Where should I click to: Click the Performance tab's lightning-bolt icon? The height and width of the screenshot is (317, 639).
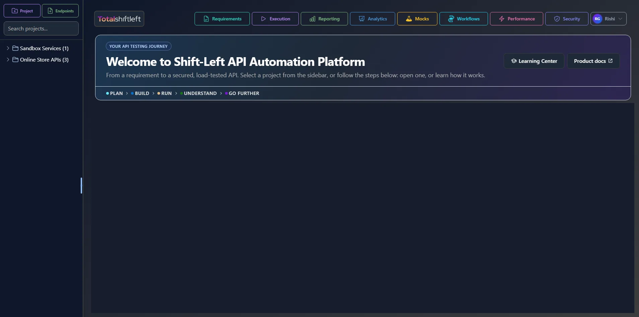coord(502,19)
